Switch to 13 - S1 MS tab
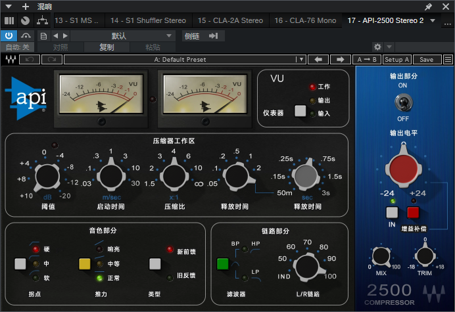Viewport: 455px width, 312px height. [x=76, y=20]
